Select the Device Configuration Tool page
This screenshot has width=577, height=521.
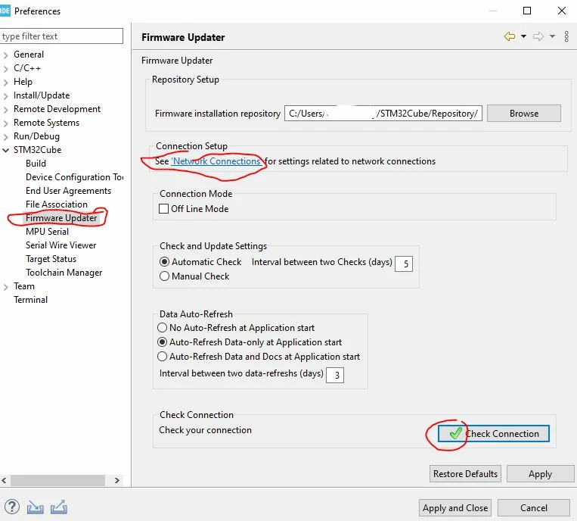coord(74,177)
